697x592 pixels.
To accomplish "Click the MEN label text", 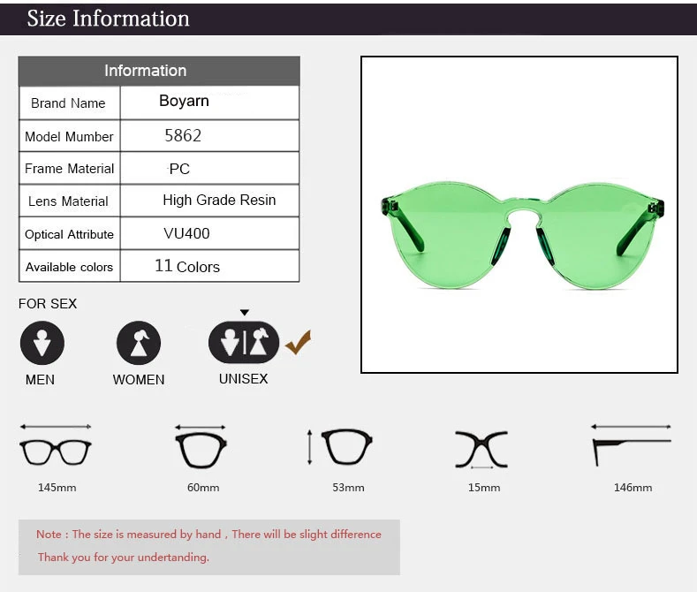I will [x=40, y=380].
